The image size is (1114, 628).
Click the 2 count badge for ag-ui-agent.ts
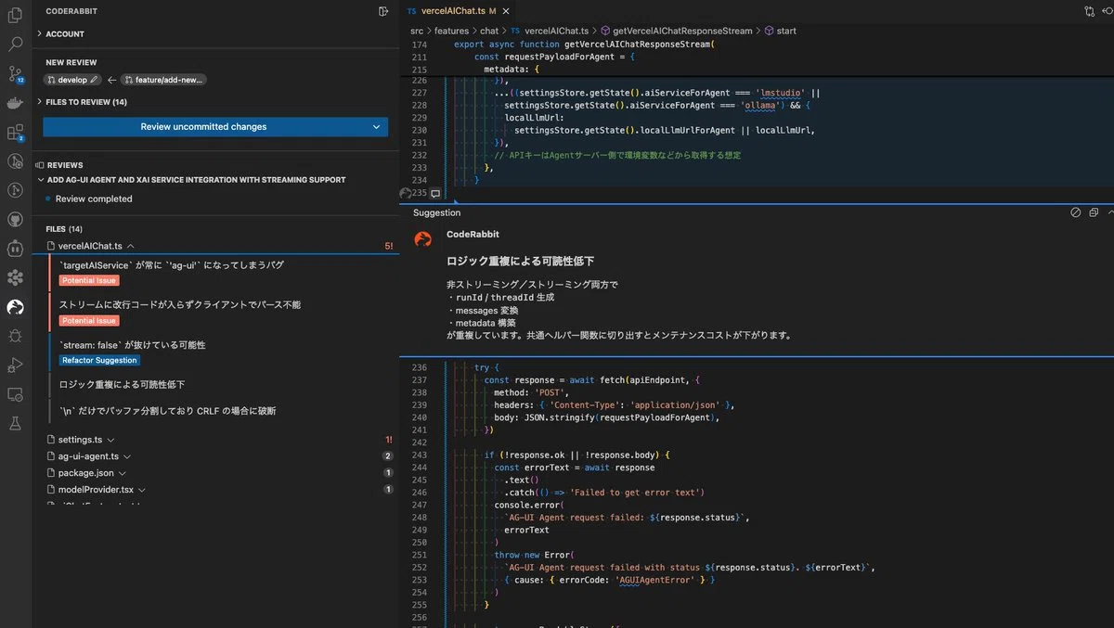pyautogui.click(x=387, y=456)
